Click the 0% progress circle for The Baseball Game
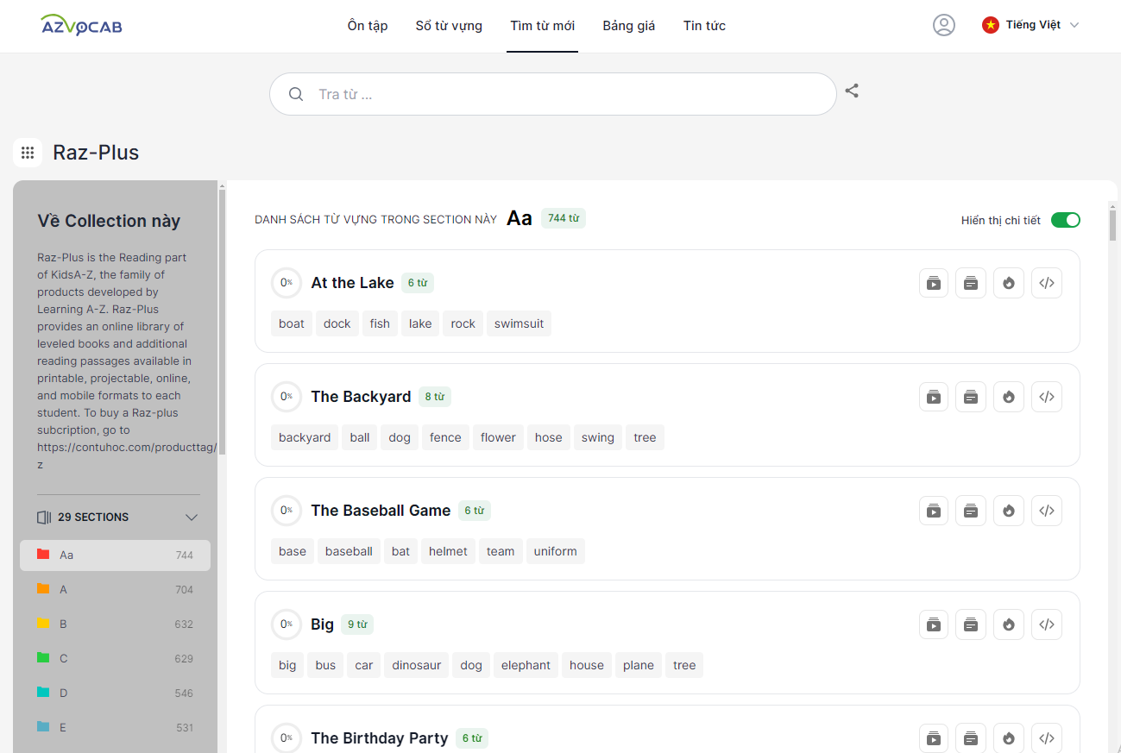Viewport: 1121px width, 753px height. tap(287, 511)
